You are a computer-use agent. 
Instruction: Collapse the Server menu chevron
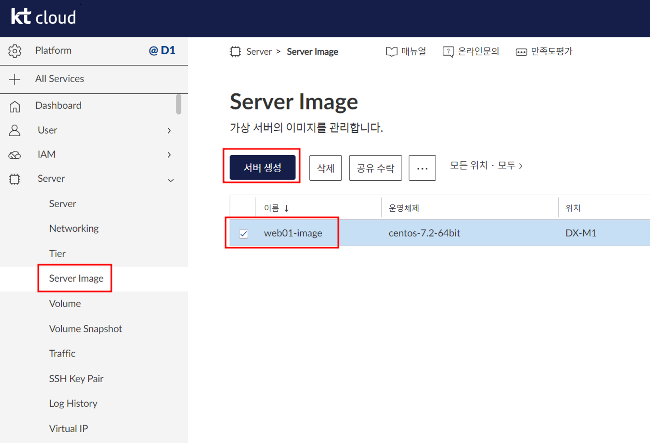[x=171, y=180]
